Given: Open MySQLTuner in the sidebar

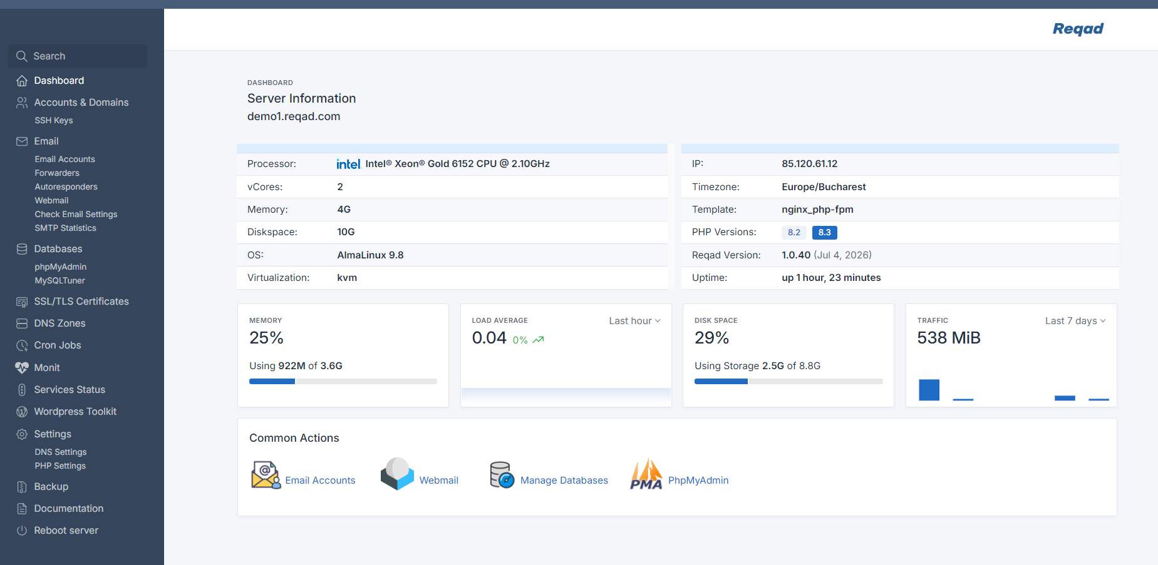Looking at the screenshot, I should click(60, 281).
